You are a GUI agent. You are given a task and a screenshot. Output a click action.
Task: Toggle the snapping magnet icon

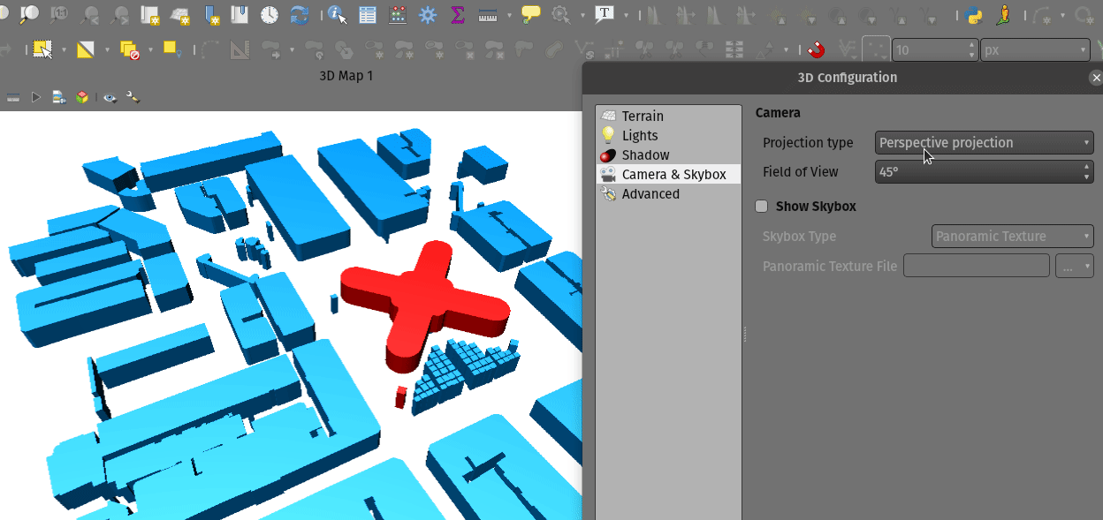(816, 50)
